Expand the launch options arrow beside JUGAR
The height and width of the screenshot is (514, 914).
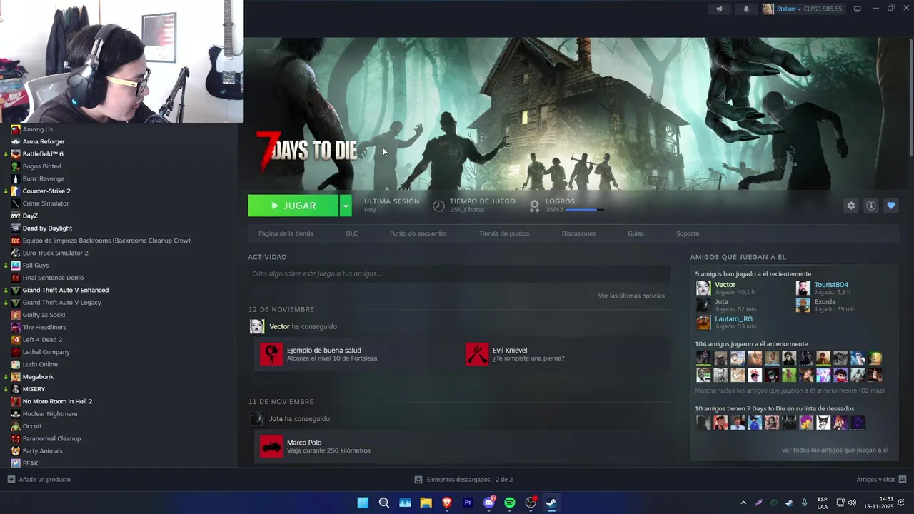[x=346, y=206]
